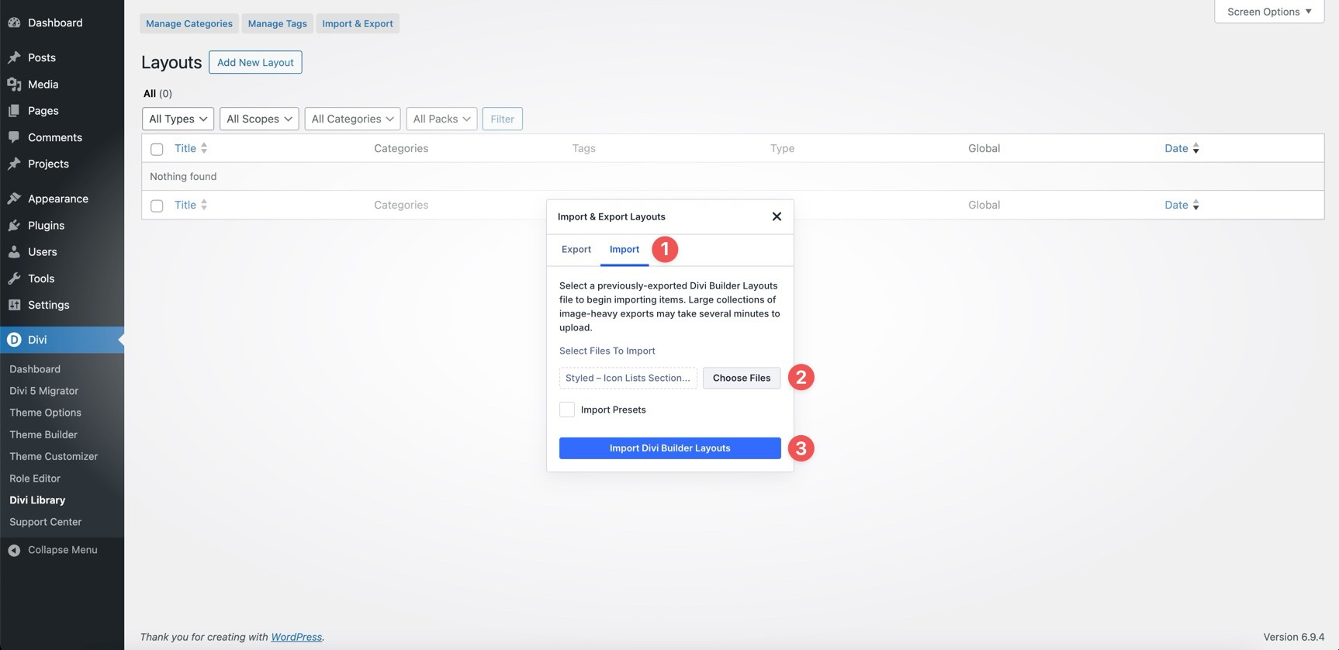Open the Import & Export tab
1339x650 pixels.
(x=358, y=23)
